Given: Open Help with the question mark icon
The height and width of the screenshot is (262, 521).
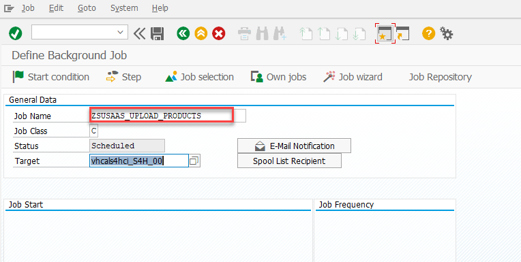Looking at the screenshot, I should 429,33.
